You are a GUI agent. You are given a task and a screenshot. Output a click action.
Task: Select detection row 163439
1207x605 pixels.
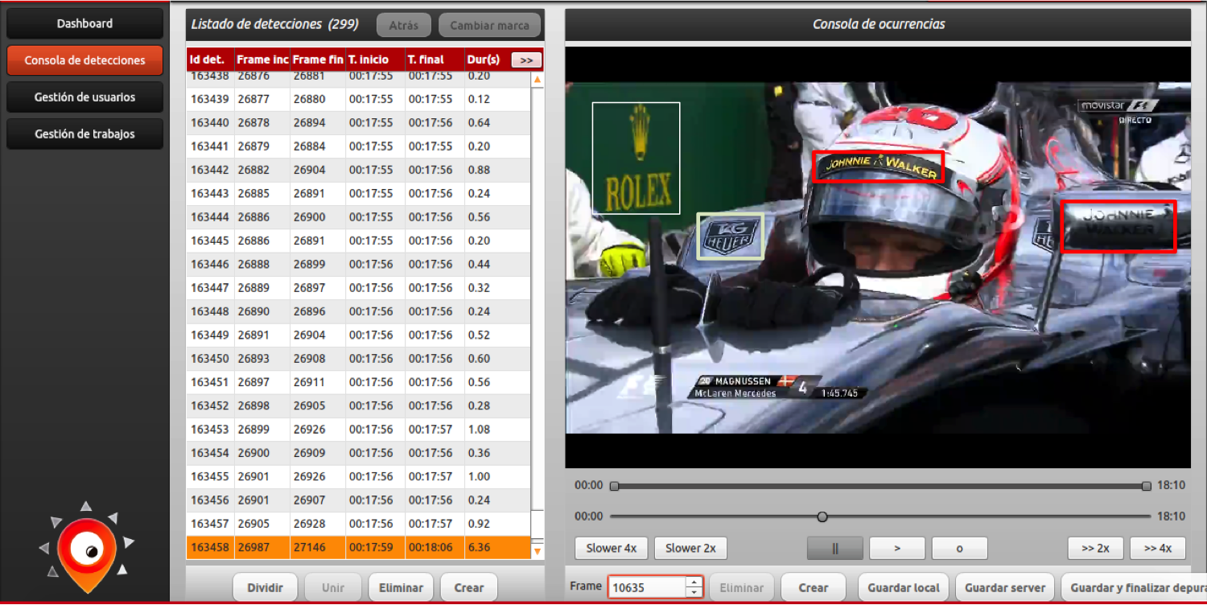pyautogui.click(x=358, y=100)
